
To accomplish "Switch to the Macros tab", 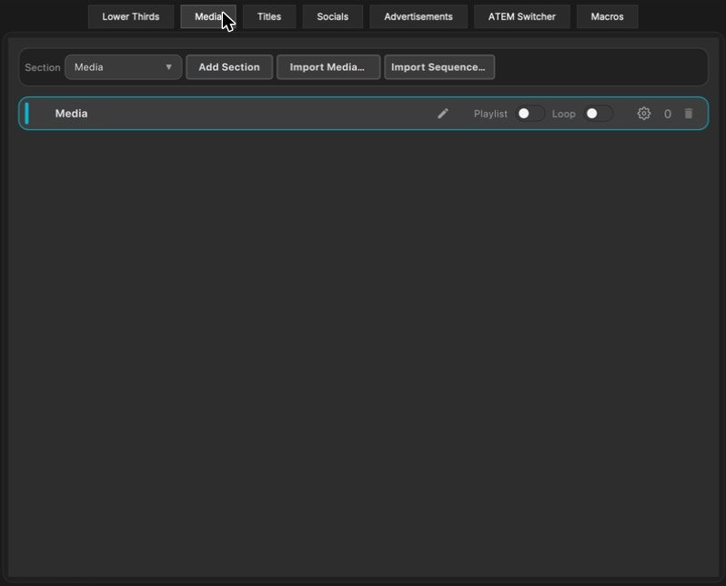I will [x=607, y=16].
